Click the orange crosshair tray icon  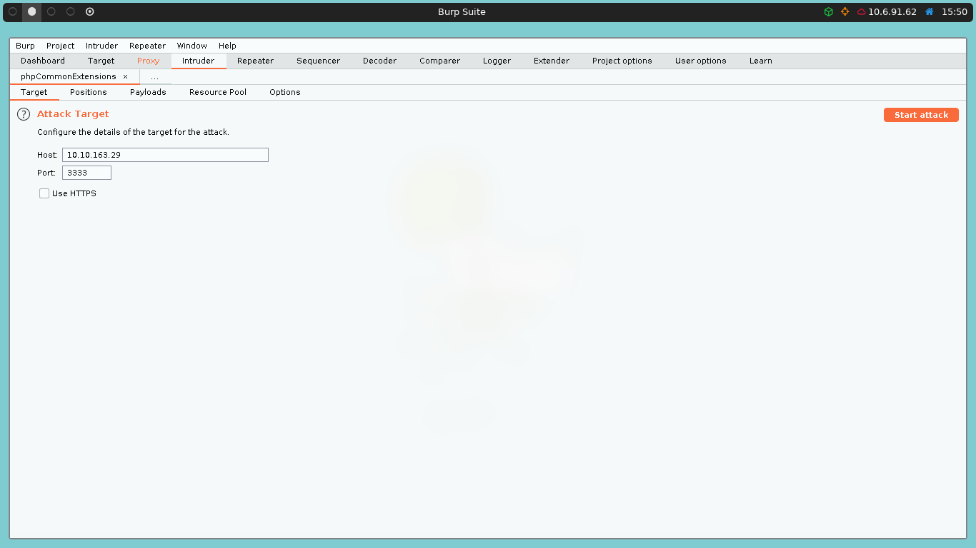pos(845,12)
